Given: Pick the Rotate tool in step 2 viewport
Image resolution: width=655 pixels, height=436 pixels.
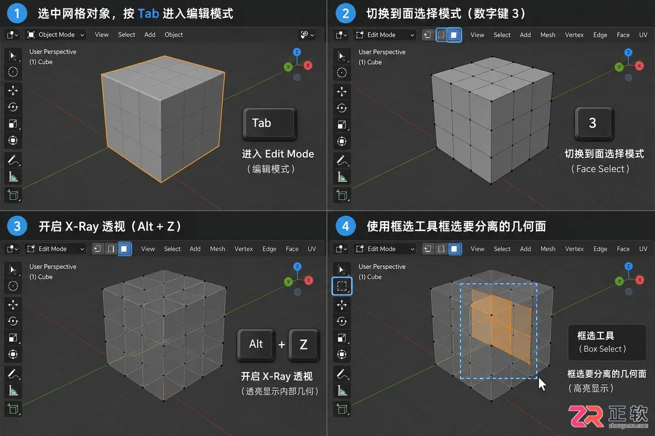Looking at the screenshot, I should coord(342,108).
